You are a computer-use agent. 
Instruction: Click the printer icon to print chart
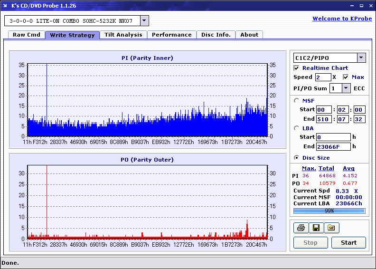pos(300,228)
